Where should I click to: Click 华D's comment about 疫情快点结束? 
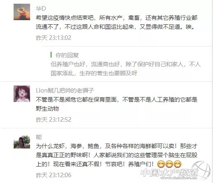coord(117,22)
